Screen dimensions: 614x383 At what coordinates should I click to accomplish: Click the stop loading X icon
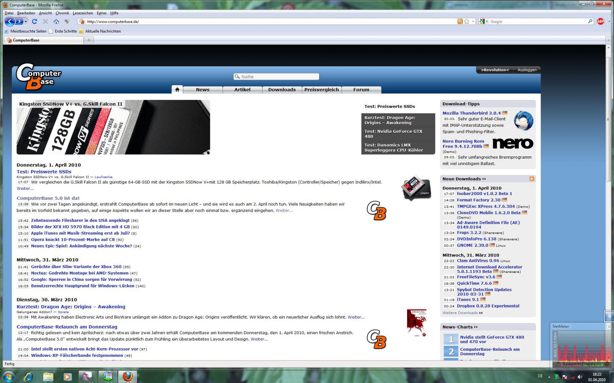click(45, 22)
